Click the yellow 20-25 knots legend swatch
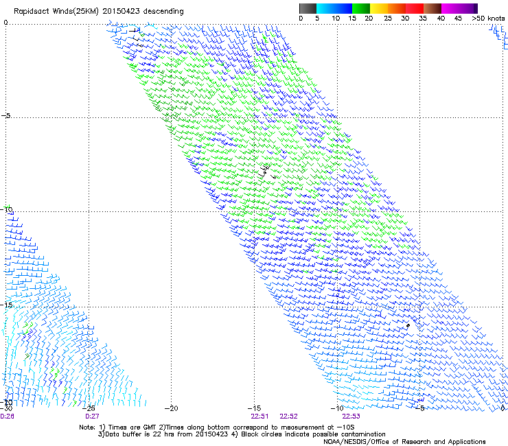 point(379,8)
